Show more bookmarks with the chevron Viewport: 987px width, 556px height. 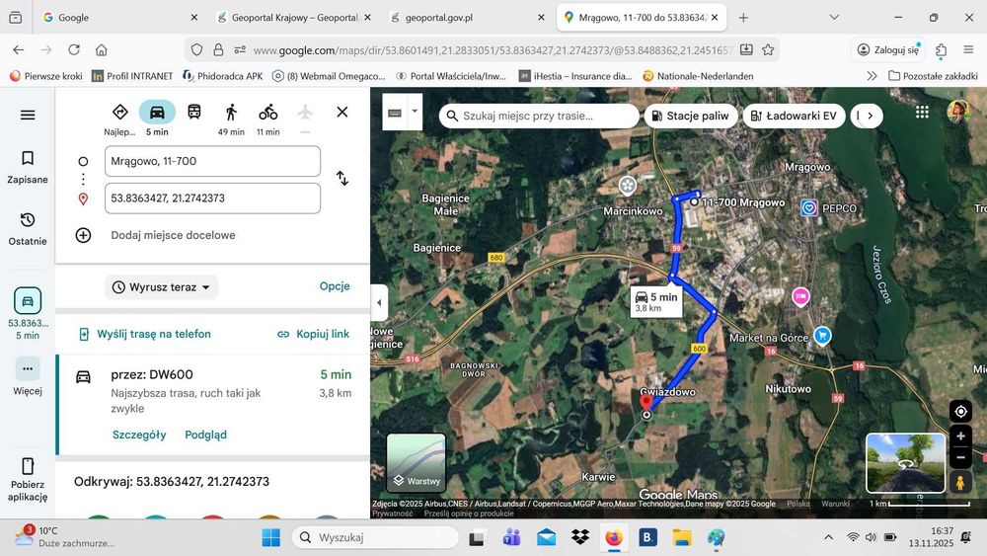(x=872, y=76)
